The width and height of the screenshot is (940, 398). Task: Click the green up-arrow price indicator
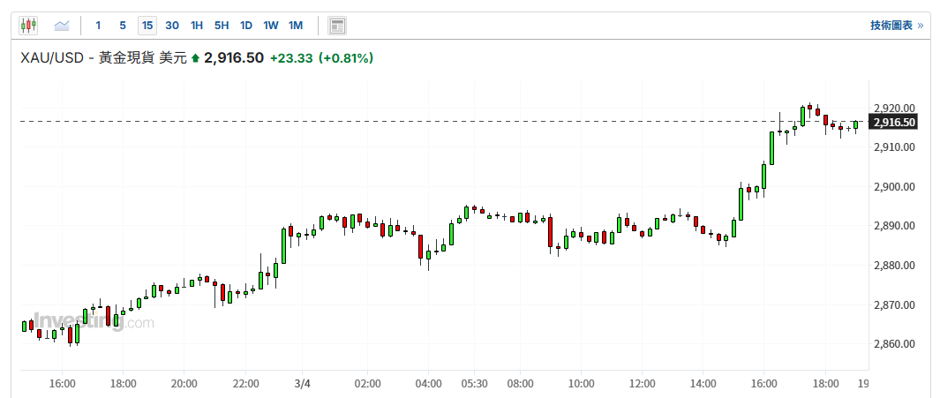(195, 58)
